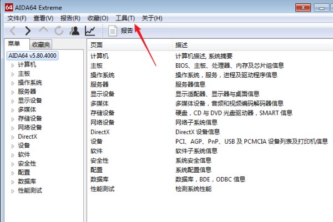Select the 设备 row in page list
Viewport: 333px width, 222px height.
210,142
